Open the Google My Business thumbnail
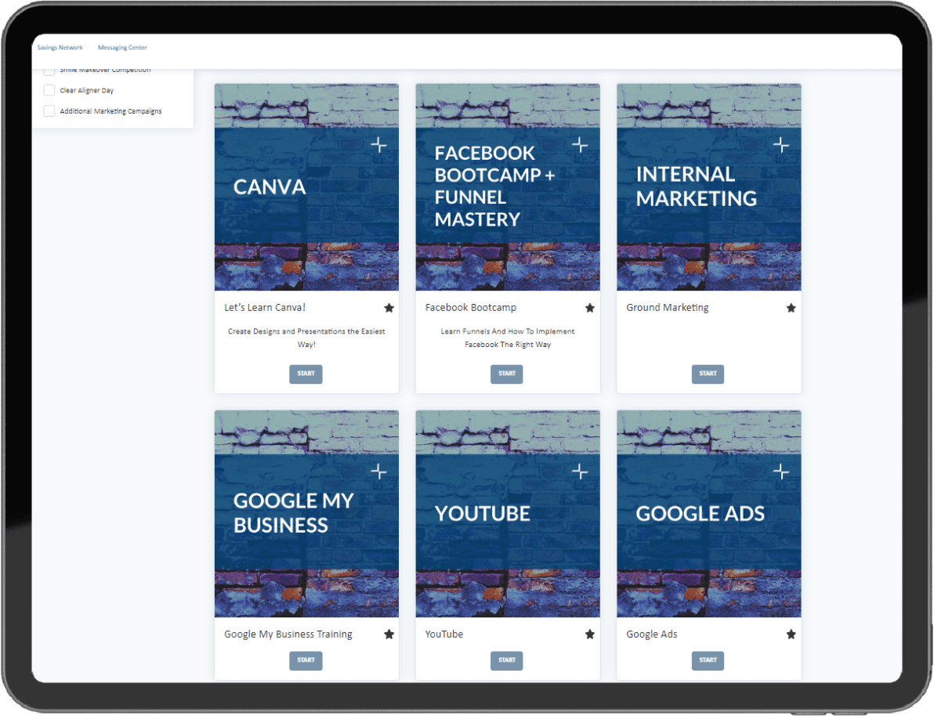934x716 pixels. pos(307,514)
